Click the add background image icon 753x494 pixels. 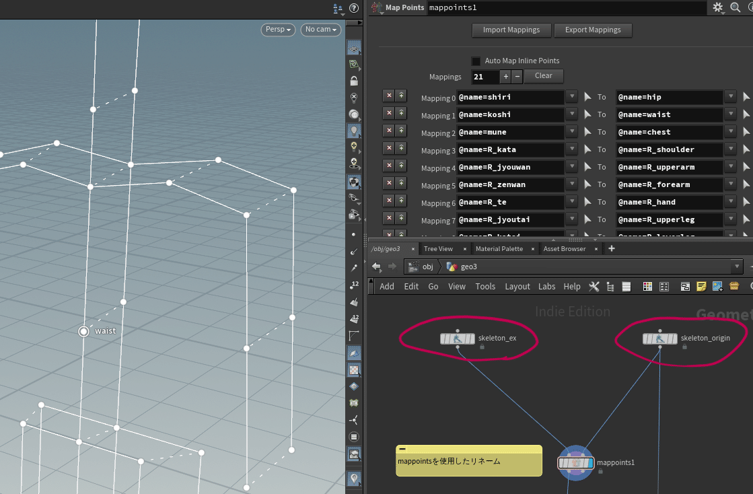pos(717,286)
